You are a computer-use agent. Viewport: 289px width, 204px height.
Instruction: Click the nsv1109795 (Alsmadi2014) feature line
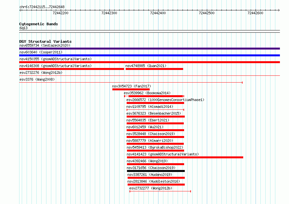[155, 110]
